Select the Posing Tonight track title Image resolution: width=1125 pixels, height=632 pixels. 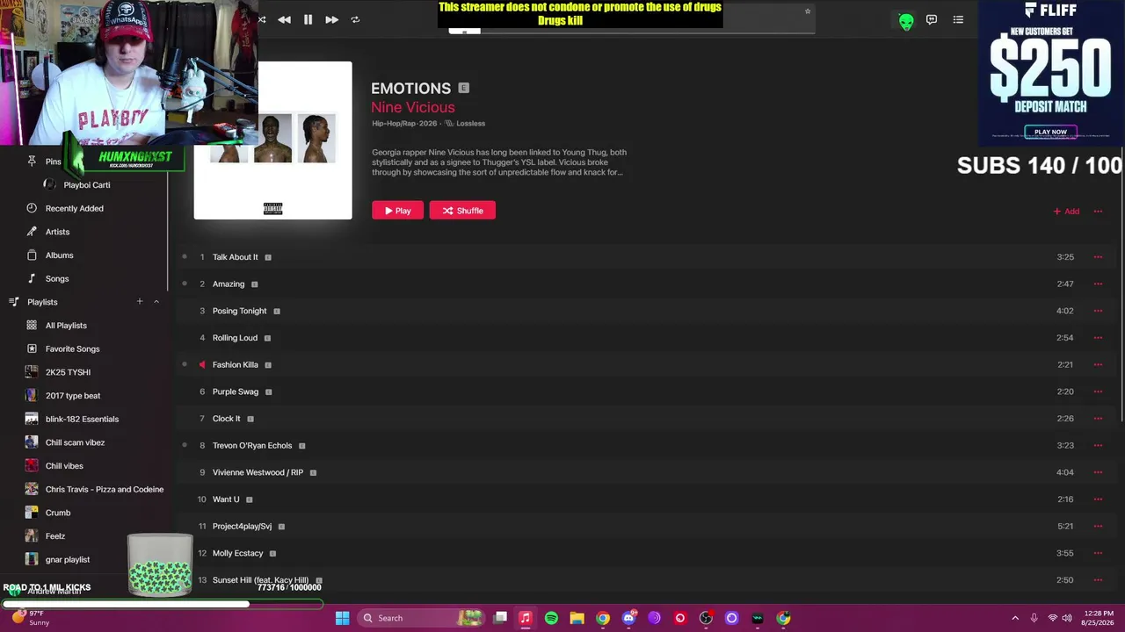pos(239,311)
